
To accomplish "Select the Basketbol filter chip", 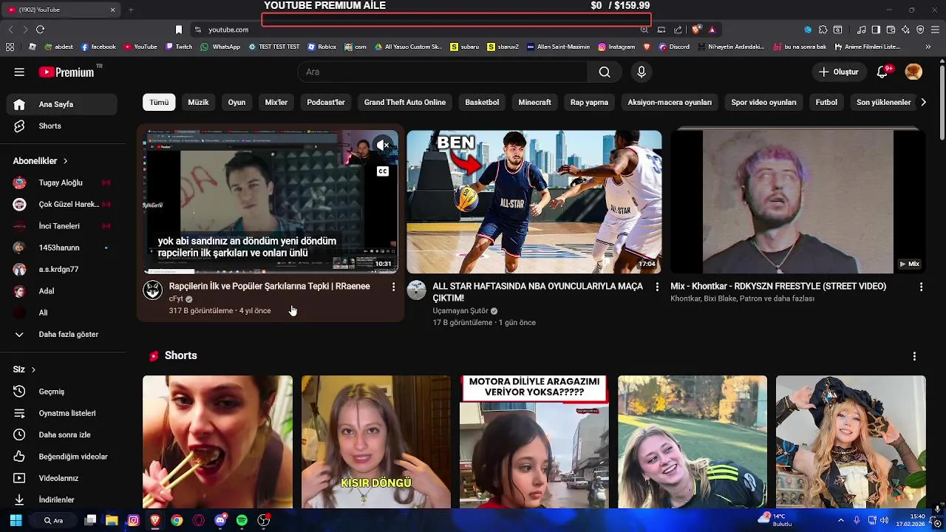I will [x=482, y=103].
